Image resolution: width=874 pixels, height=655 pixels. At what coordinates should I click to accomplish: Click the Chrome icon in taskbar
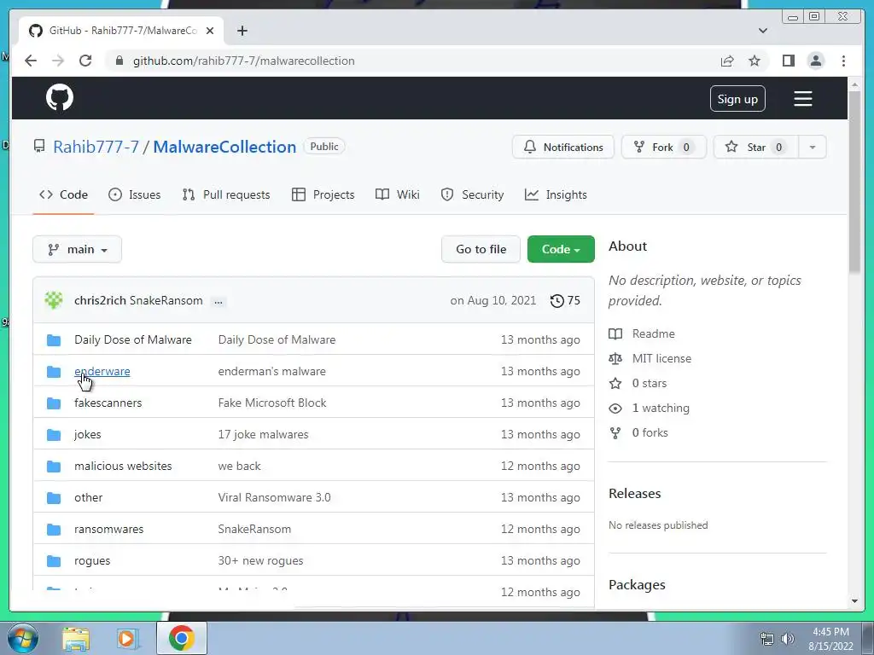point(181,638)
